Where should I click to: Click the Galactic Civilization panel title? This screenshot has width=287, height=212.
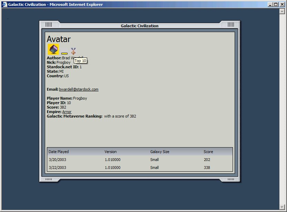(x=140, y=26)
